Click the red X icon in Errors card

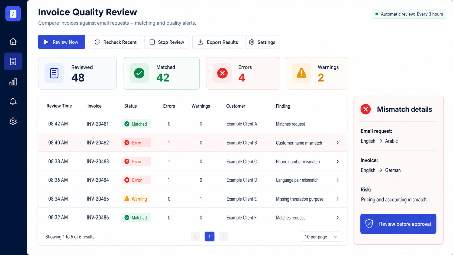click(222, 73)
